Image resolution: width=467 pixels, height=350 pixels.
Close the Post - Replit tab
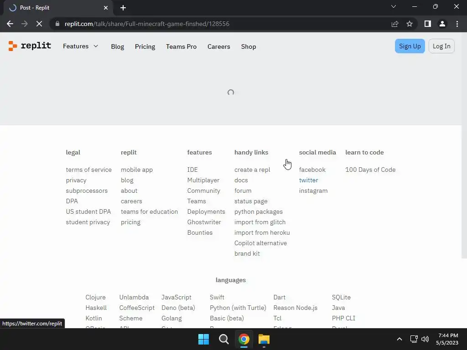pos(106,8)
